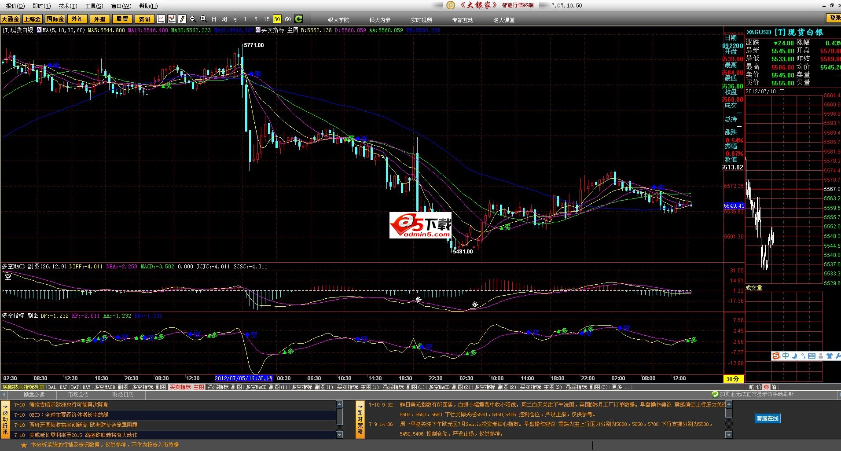Select the 日 daily period
841x451 pixels.
pos(214,19)
